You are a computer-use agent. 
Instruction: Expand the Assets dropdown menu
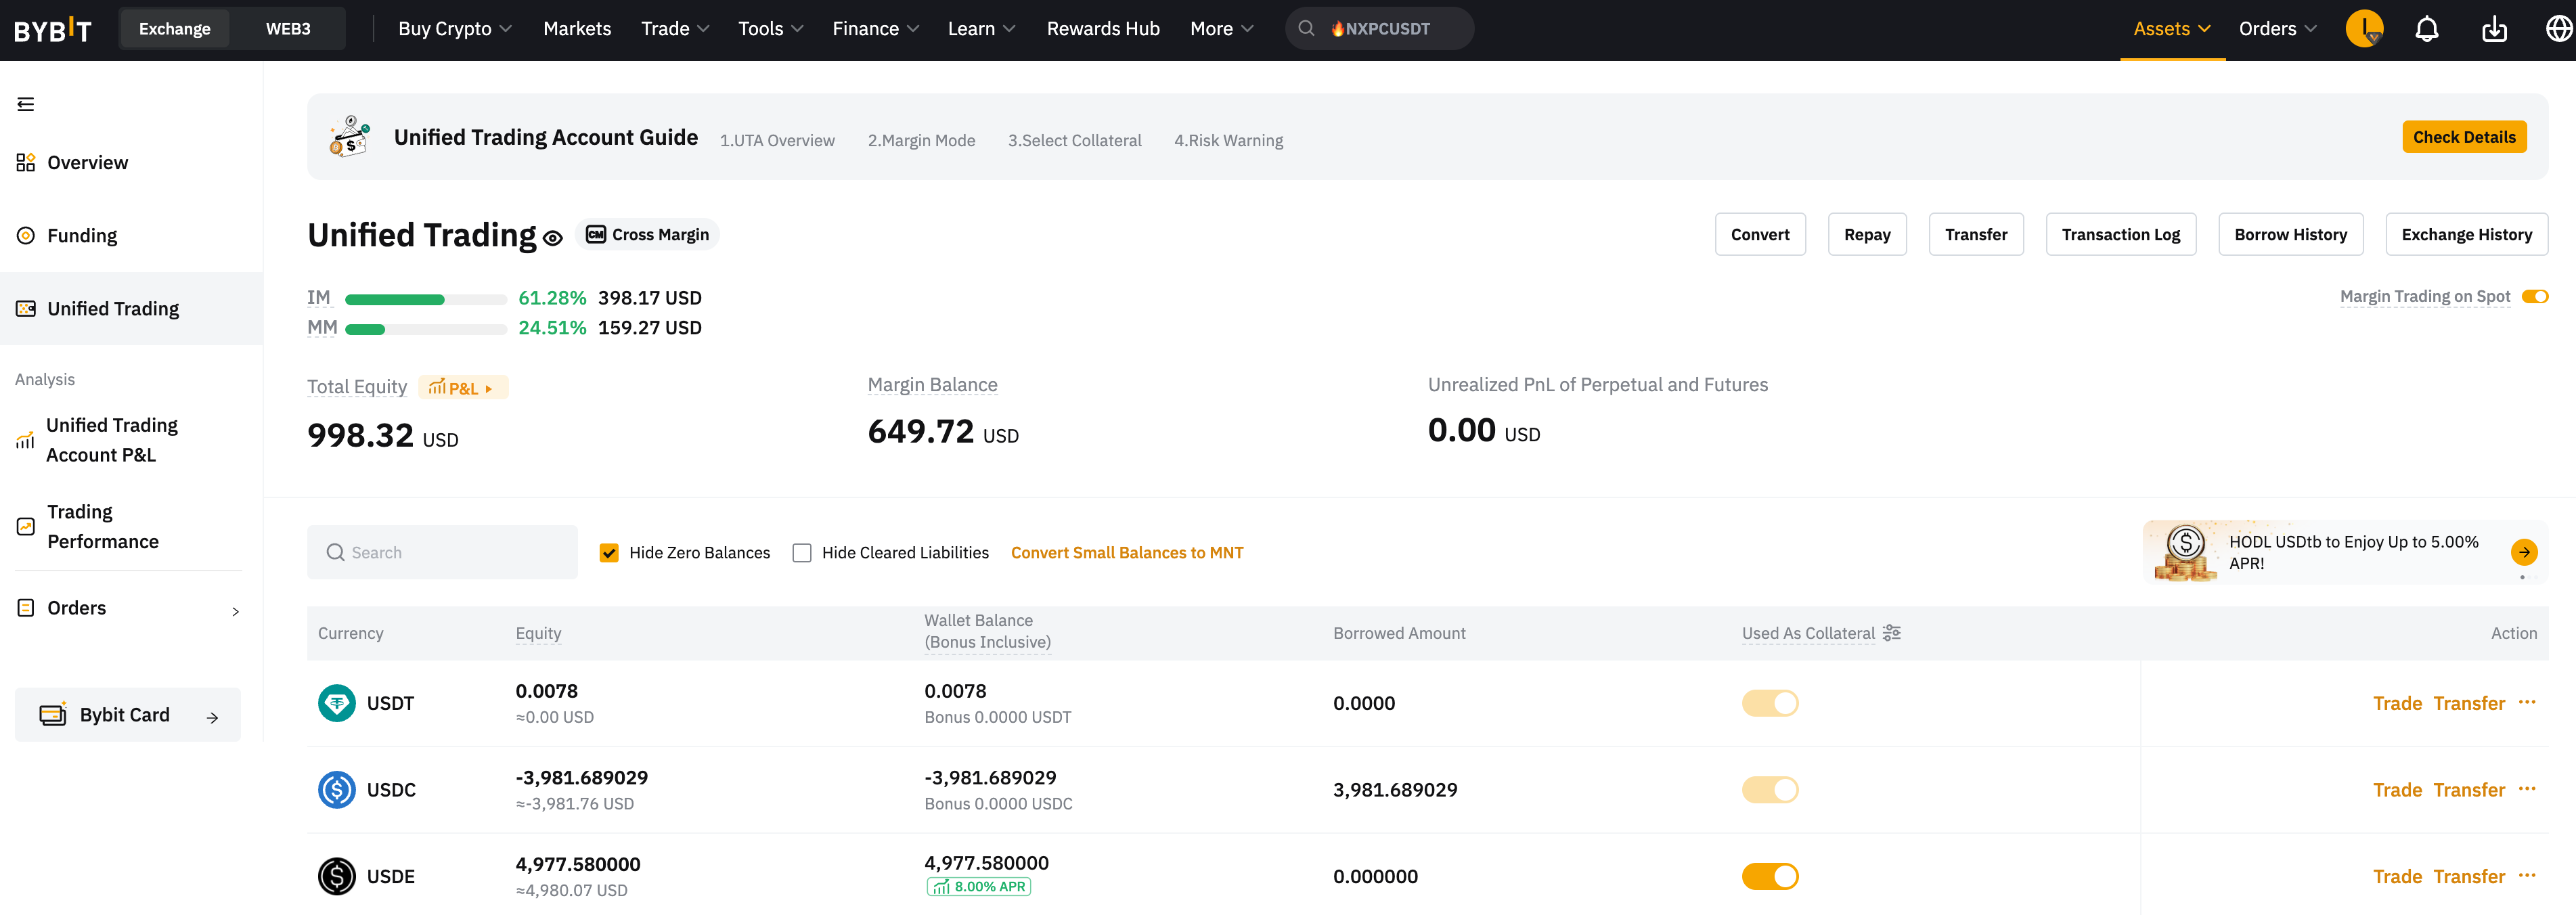(2172, 29)
